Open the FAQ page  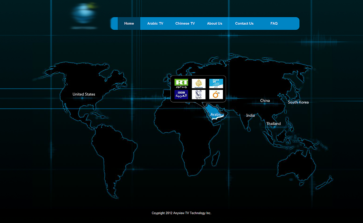[x=274, y=23]
